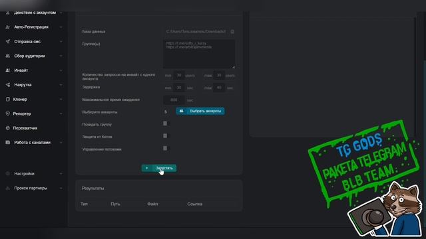Screen dimensions: 426x239
Task: Click the Сбор аудитории people icon
Action: [7, 56]
